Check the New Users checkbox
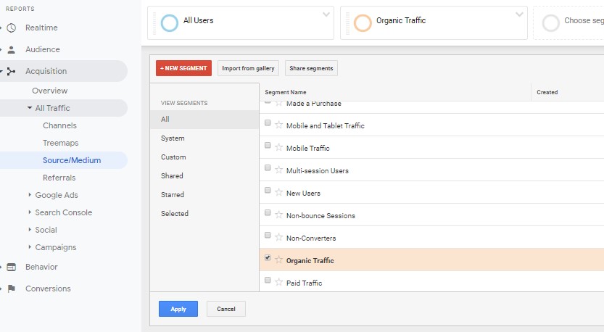This screenshot has width=604, height=332. (x=268, y=190)
